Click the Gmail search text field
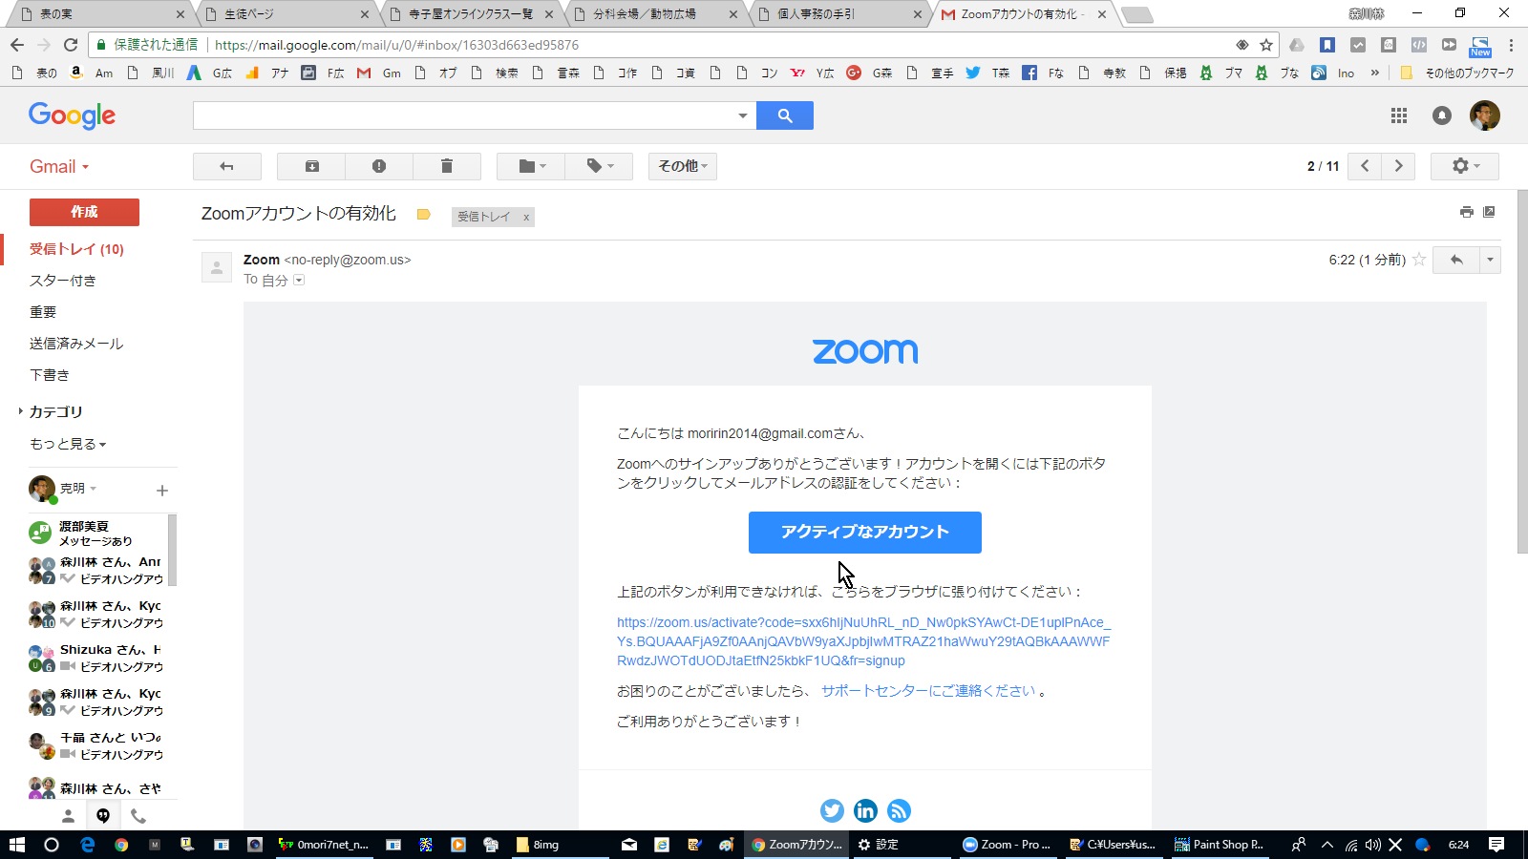This screenshot has height=859, width=1528. 463,115
